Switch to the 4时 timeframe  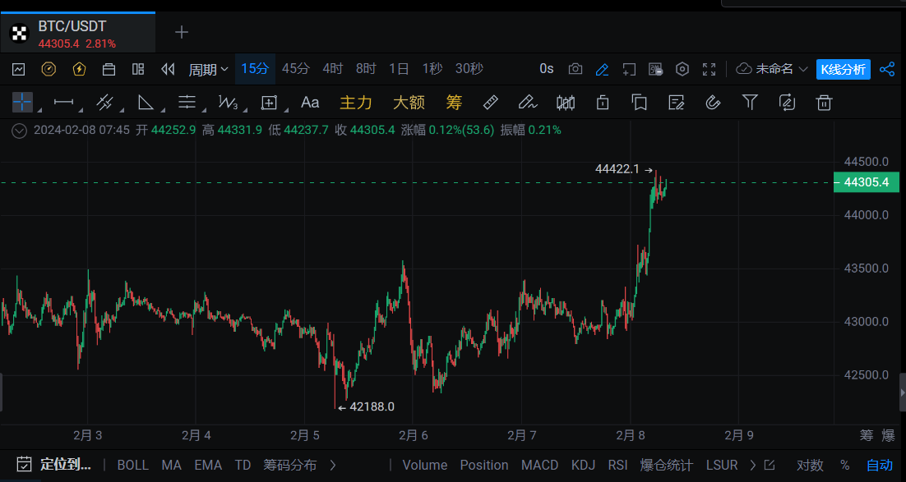coord(333,69)
